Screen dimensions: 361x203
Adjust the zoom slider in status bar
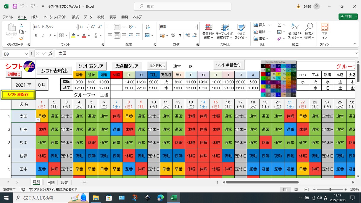[x=330, y=189]
